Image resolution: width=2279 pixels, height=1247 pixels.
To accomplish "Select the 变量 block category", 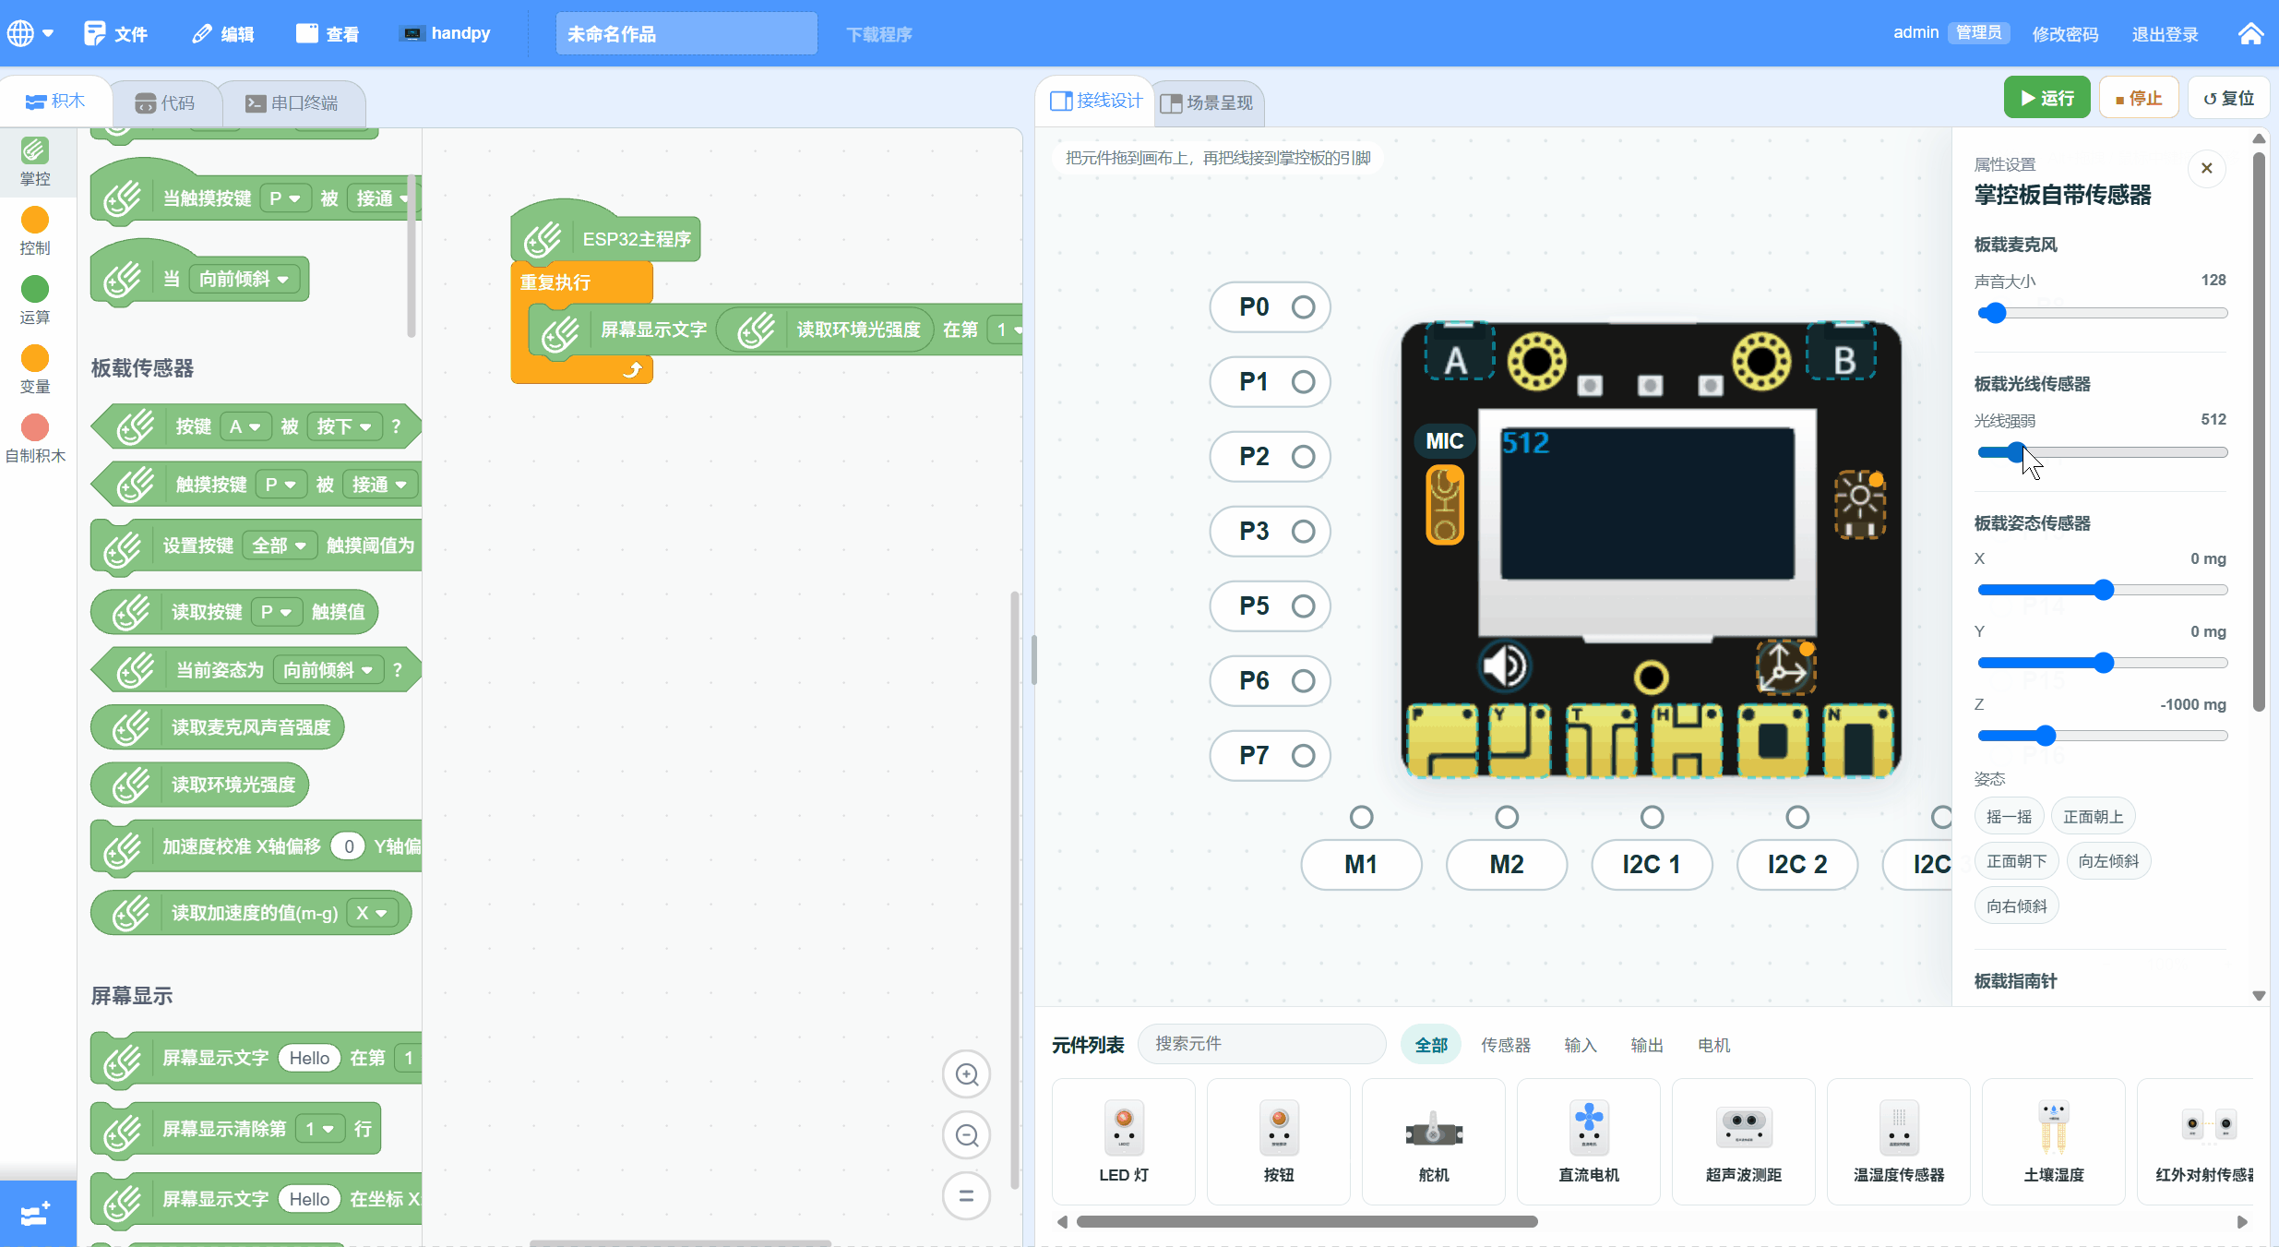I will [x=35, y=369].
